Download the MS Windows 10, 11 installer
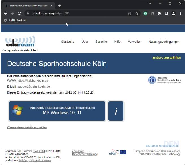The height and width of the screenshot is (167, 185). point(57,111)
